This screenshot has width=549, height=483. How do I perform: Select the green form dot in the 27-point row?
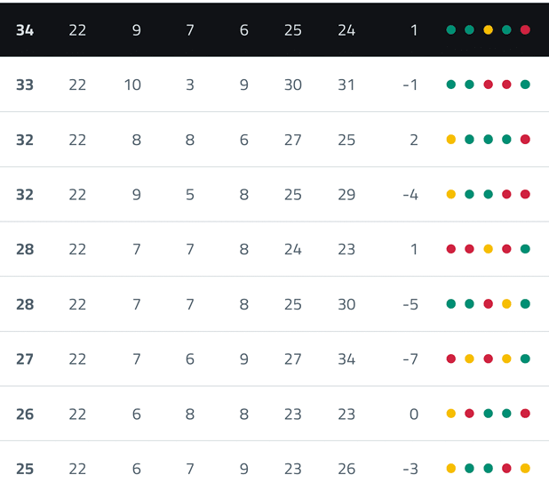525,359
